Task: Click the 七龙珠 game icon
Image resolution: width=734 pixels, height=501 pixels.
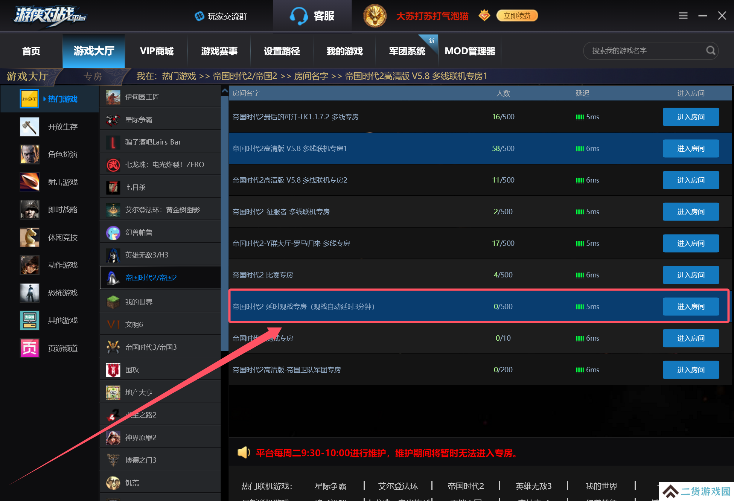Action: [x=113, y=165]
